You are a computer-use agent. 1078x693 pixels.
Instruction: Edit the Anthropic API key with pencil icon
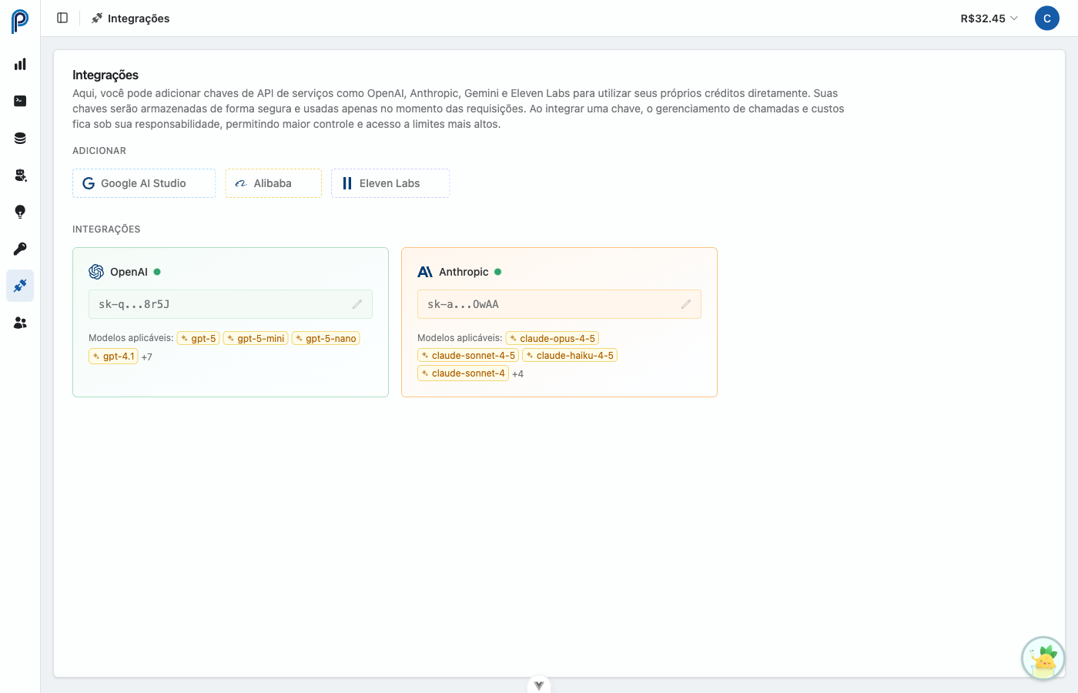click(686, 304)
